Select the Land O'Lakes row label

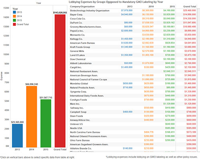click(x=77, y=55)
